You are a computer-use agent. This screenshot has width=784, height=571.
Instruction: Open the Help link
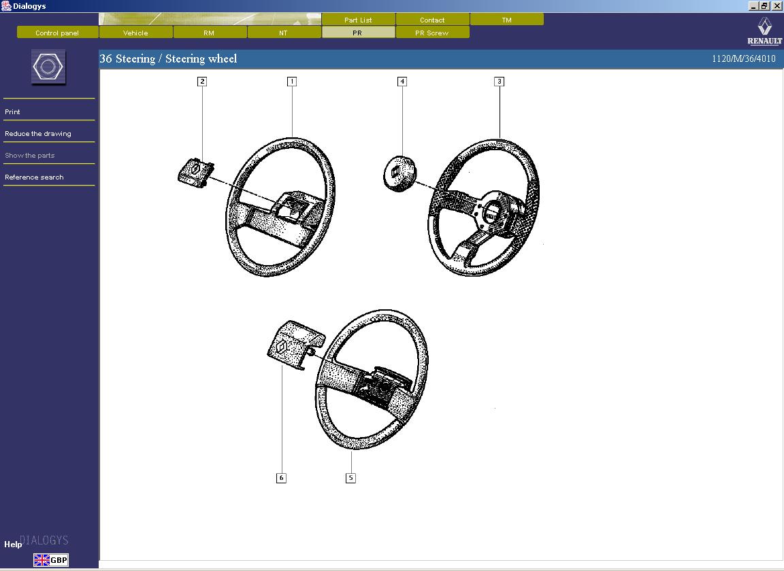tap(13, 544)
